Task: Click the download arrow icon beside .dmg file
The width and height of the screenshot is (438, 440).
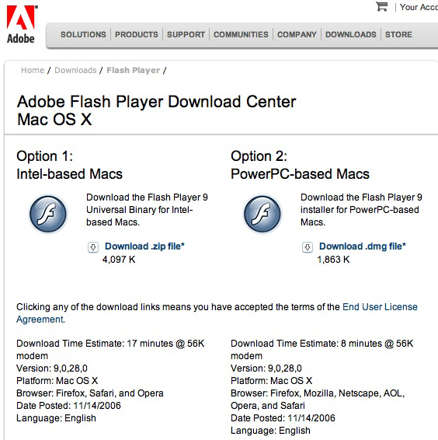Action: (308, 247)
